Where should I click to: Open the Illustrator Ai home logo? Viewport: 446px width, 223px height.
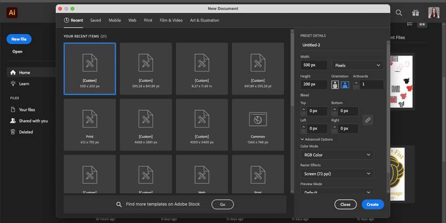[x=12, y=12]
